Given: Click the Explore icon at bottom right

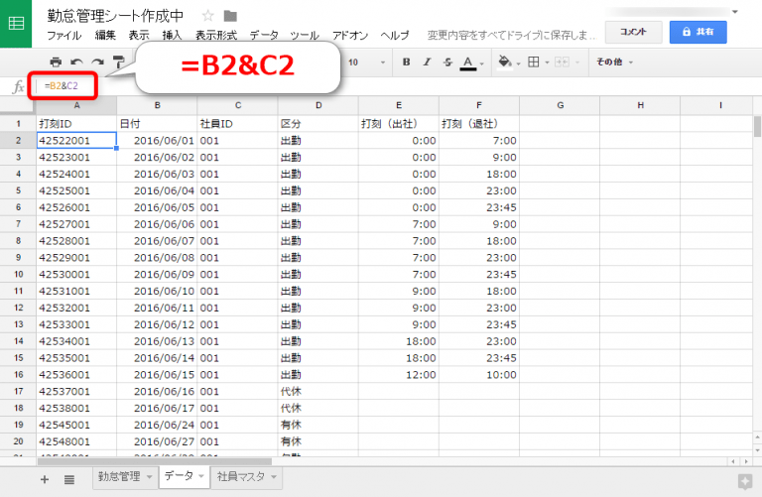Looking at the screenshot, I should (744, 481).
